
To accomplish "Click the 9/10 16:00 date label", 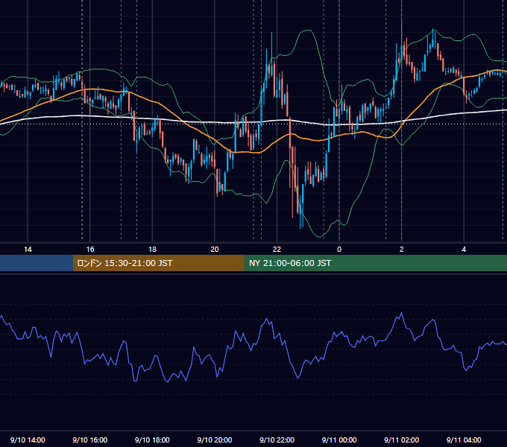I will (x=90, y=440).
